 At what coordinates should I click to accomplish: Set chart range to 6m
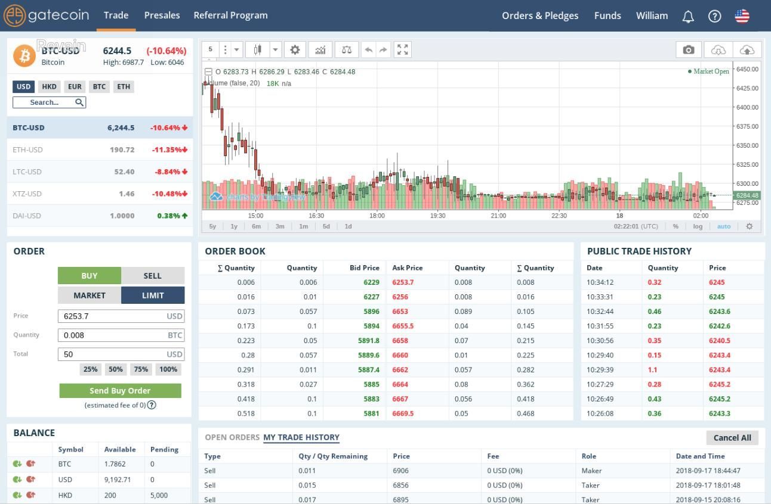[x=256, y=226]
